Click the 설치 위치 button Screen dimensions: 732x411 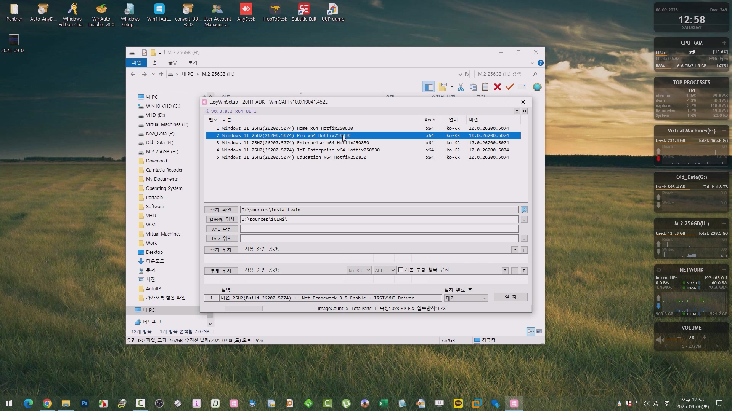click(x=221, y=250)
